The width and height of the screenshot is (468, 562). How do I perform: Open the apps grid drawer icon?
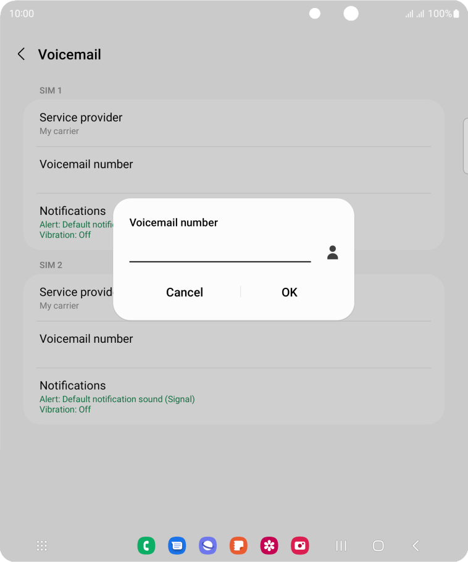(x=42, y=545)
